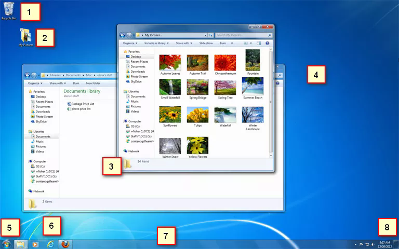Open Help in the Documents window
The width and height of the screenshot is (399, 249).
coord(277,84)
